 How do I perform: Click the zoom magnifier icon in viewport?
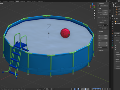(x=94, y=11)
